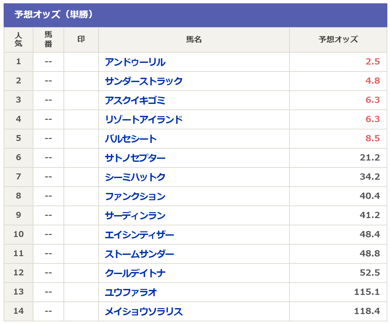
Task: Open the アスクイキゴミ horse page
Action: [x=135, y=100]
